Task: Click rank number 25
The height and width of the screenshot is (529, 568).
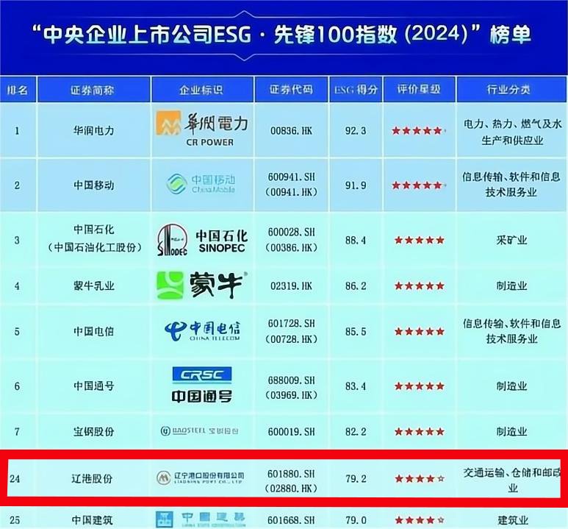Action: 15,520
